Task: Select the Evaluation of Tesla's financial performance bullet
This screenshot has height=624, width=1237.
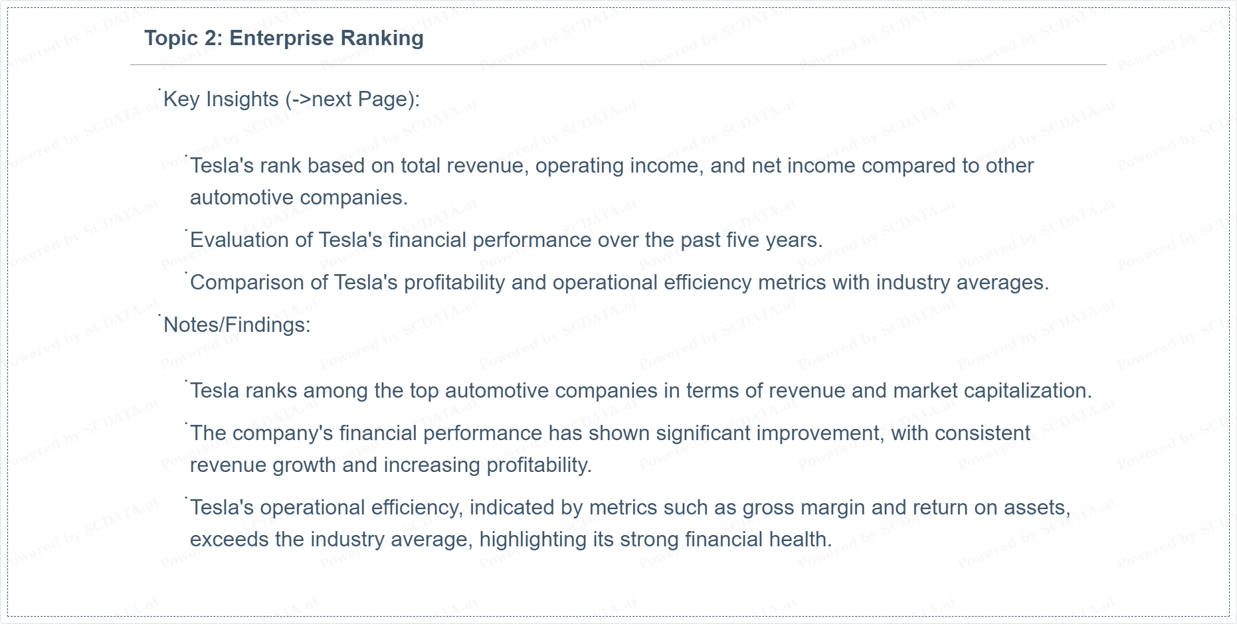Action: coord(506,240)
